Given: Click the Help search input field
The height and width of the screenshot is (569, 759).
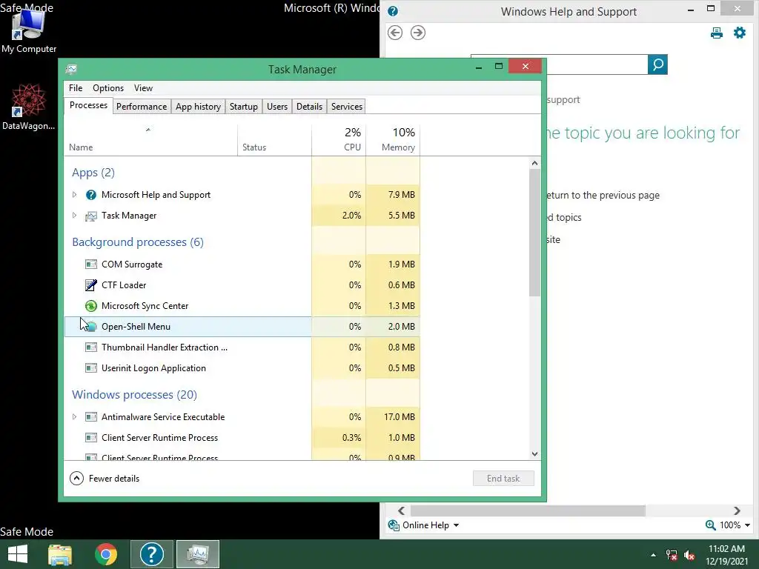Looking at the screenshot, I should (597, 64).
